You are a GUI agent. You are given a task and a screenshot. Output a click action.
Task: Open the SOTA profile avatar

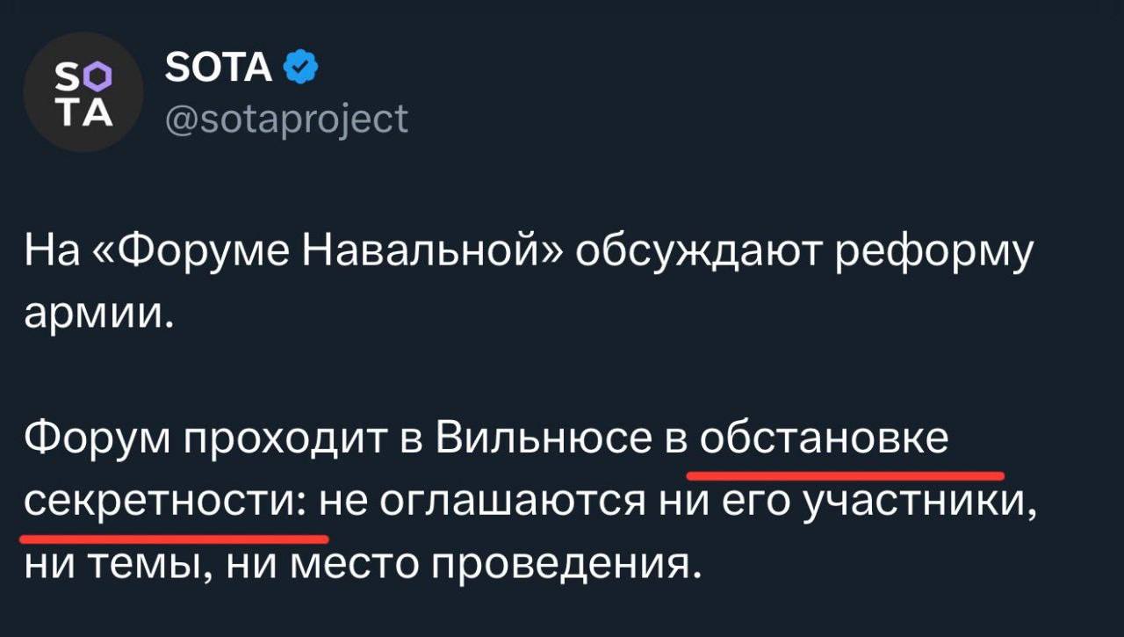pyautogui.click(x=83, y=92)
